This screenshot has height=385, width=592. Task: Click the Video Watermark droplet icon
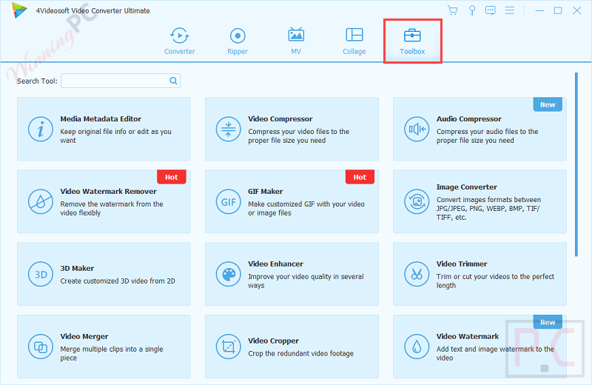[x=417, y=346]
